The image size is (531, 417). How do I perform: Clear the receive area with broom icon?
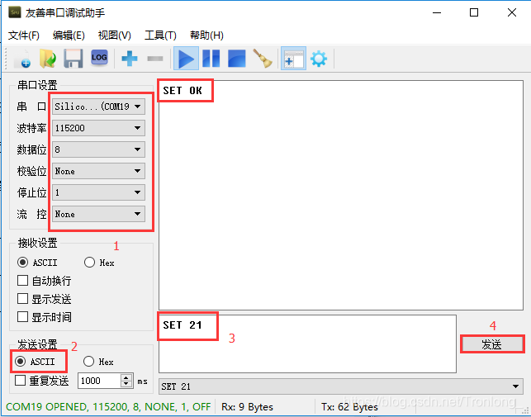(263, 59)
